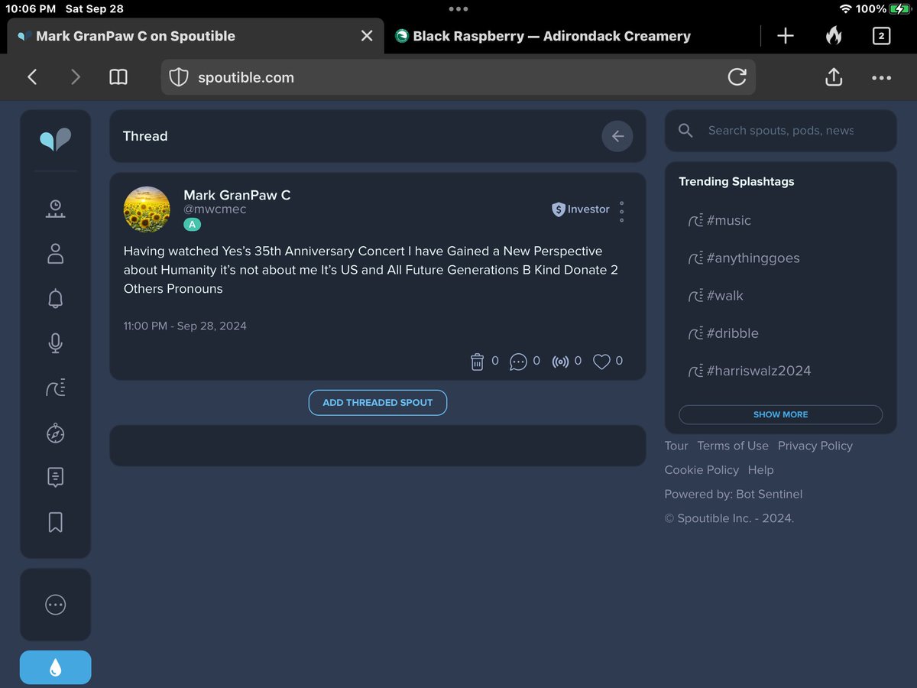Open the tab switcher showing 2
917x688 pixels.
tap(881, 36)
